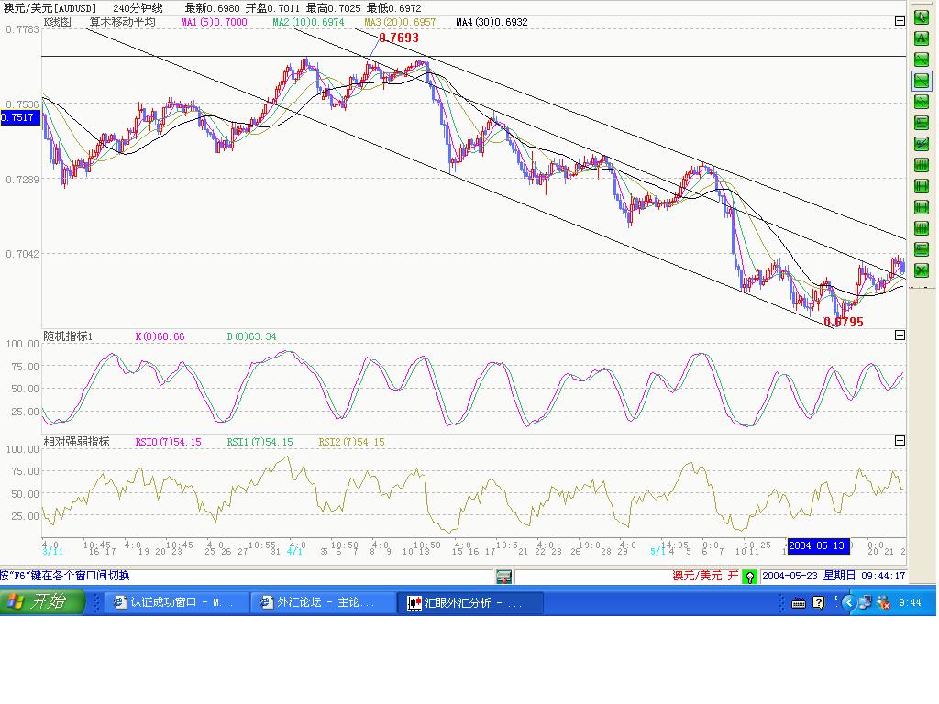Click the RSI2 (7)54.15 legend
Image resolution: width=939 pixels, height=704 pixels.
[x=351, y=442]
